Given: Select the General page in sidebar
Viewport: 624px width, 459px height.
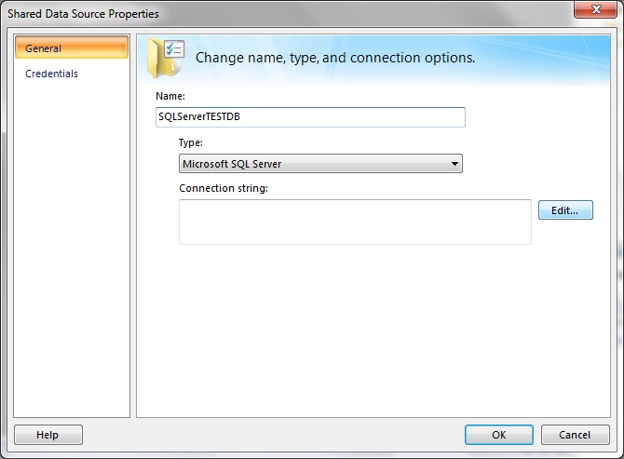Looking at the screenshot, I should point(72,48).
